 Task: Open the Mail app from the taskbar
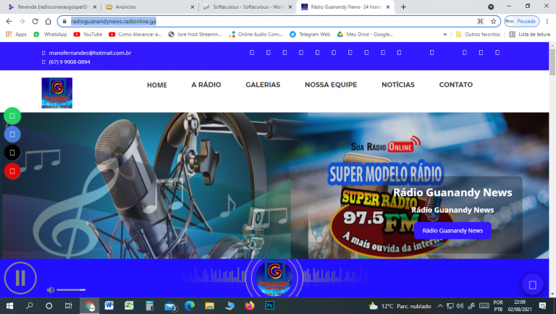click(171, 306)
